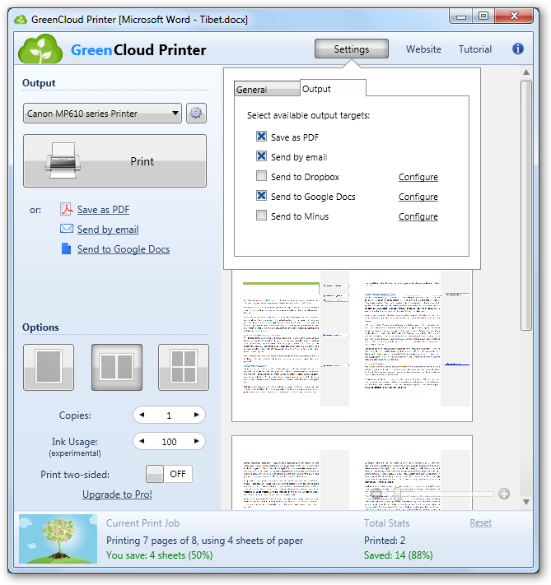Click the envelope icon beside Send by email
Image resolution: width=551 pixels, height=585 pixels.
[67, 229]
